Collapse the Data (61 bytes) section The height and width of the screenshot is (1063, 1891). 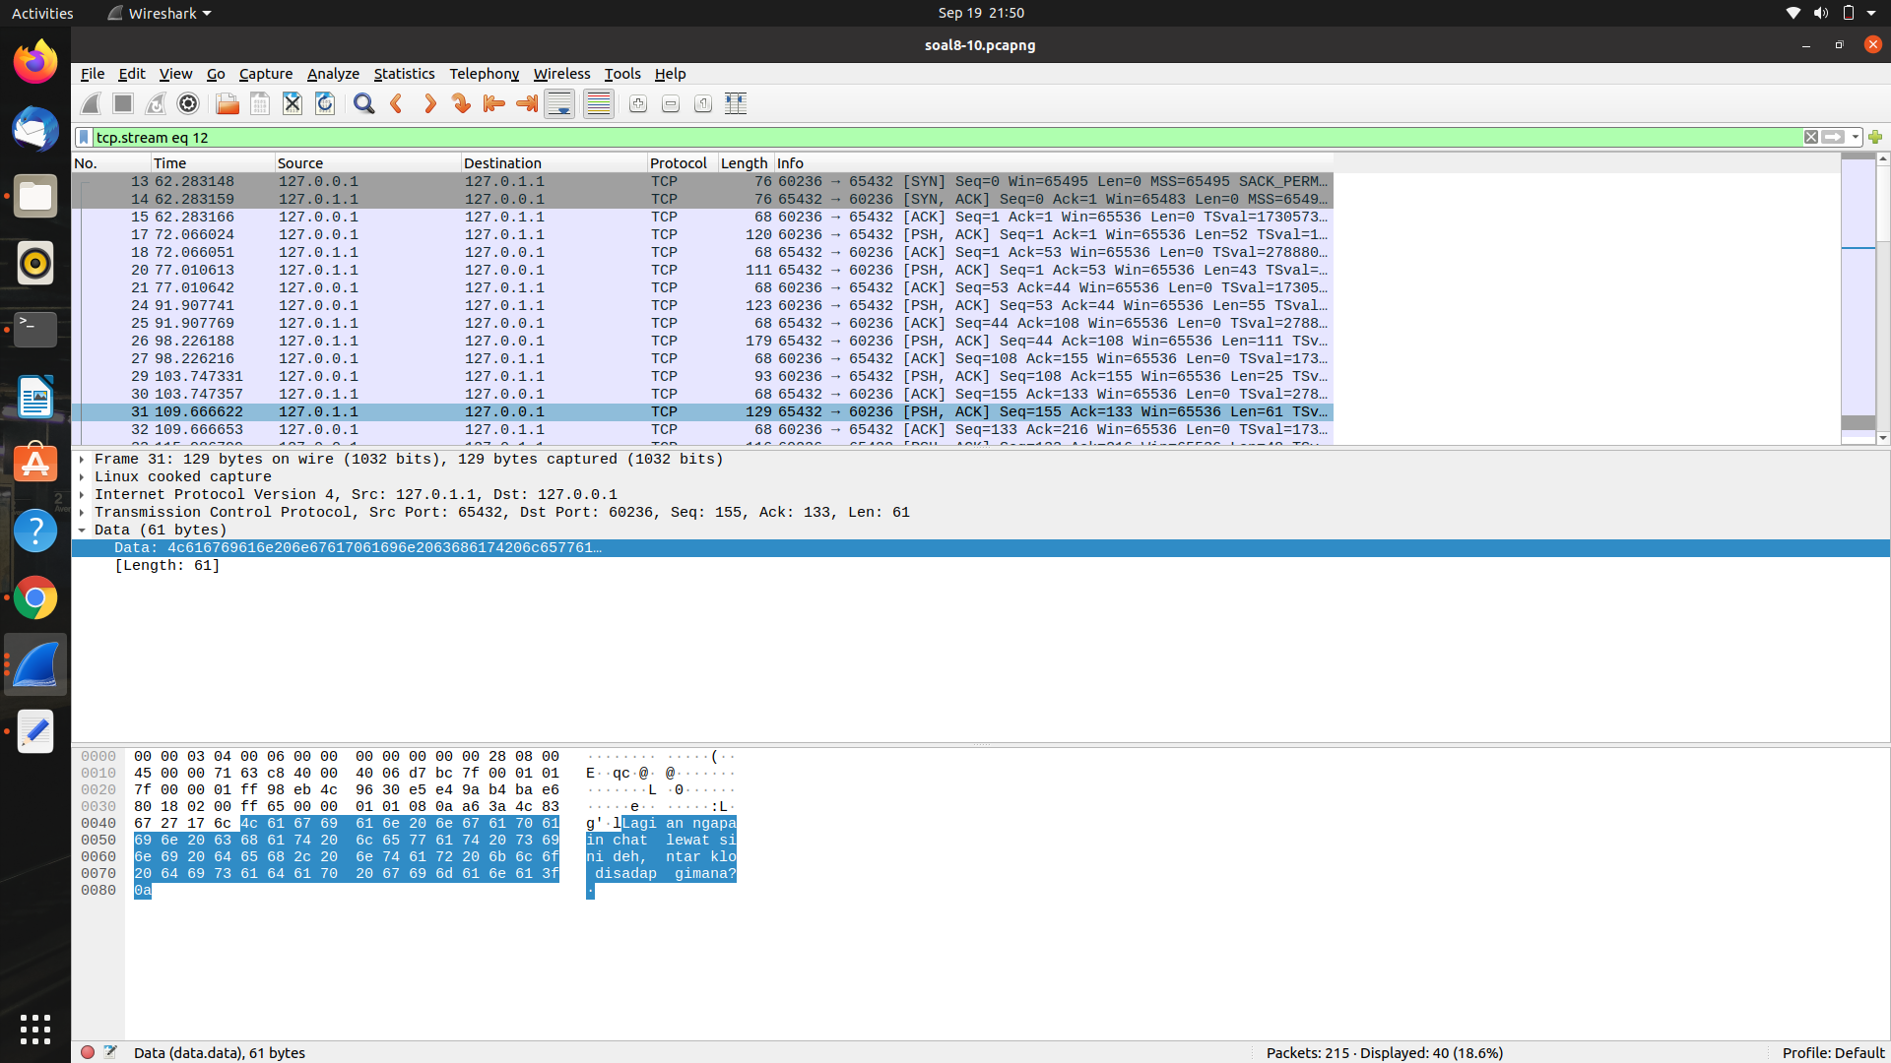[82, 531]
